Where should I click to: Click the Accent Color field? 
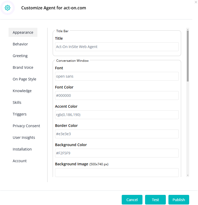[117, 115]
